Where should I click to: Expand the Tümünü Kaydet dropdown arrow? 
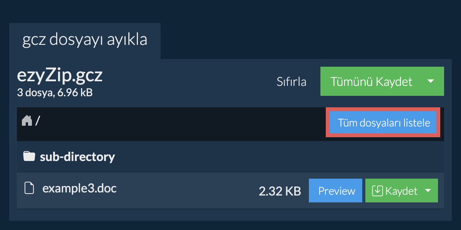coord(431,81)
